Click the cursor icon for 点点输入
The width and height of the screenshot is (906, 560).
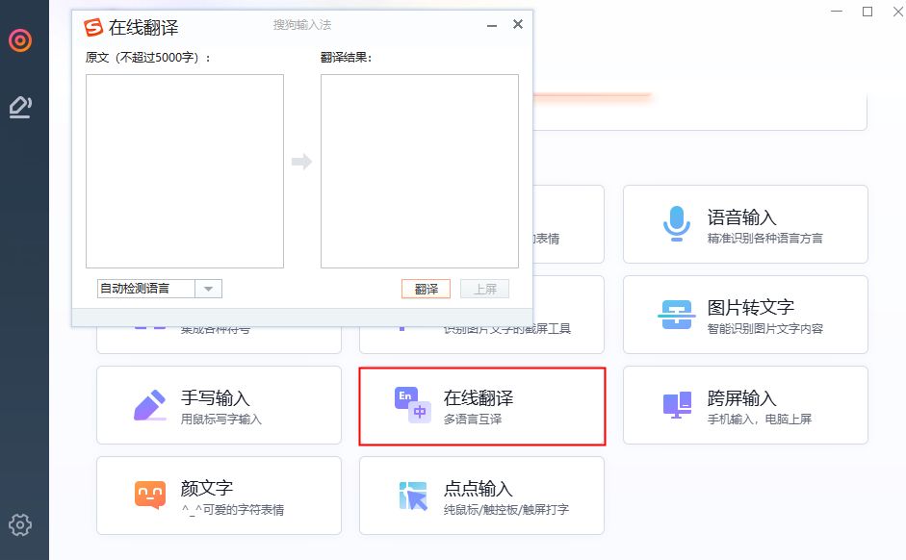pyautogui.click(x=413, y=496)
